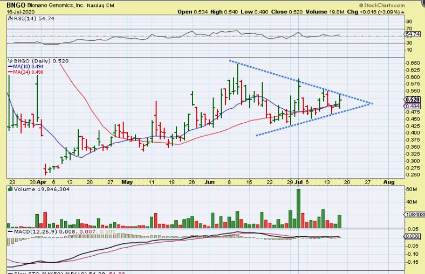
Task: Click the RSI(14) indicator icon
Action: point(10,19)
